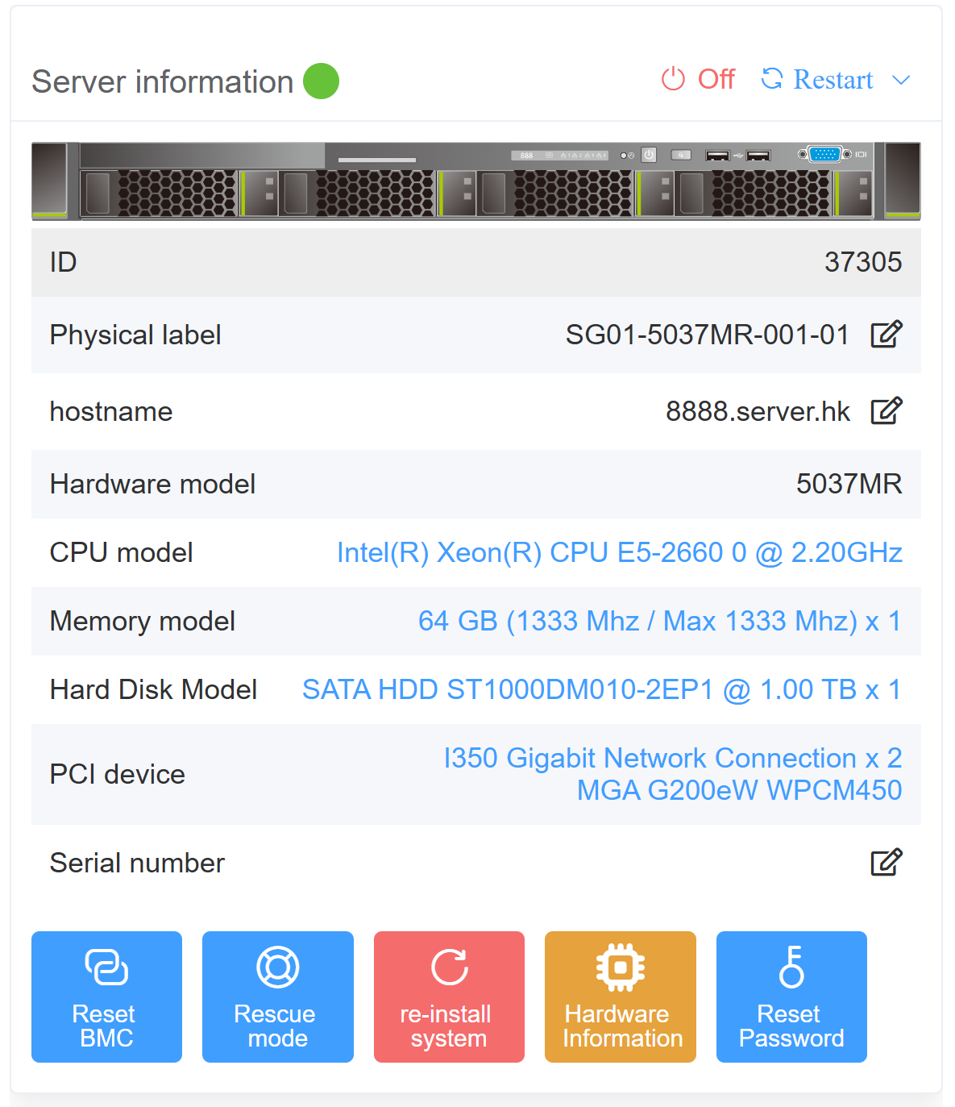The width and height of the screenshot is (955, 1107).
Task: Open the Intel Xeon E5-2660 CPU link
Action: click(619, 553)
